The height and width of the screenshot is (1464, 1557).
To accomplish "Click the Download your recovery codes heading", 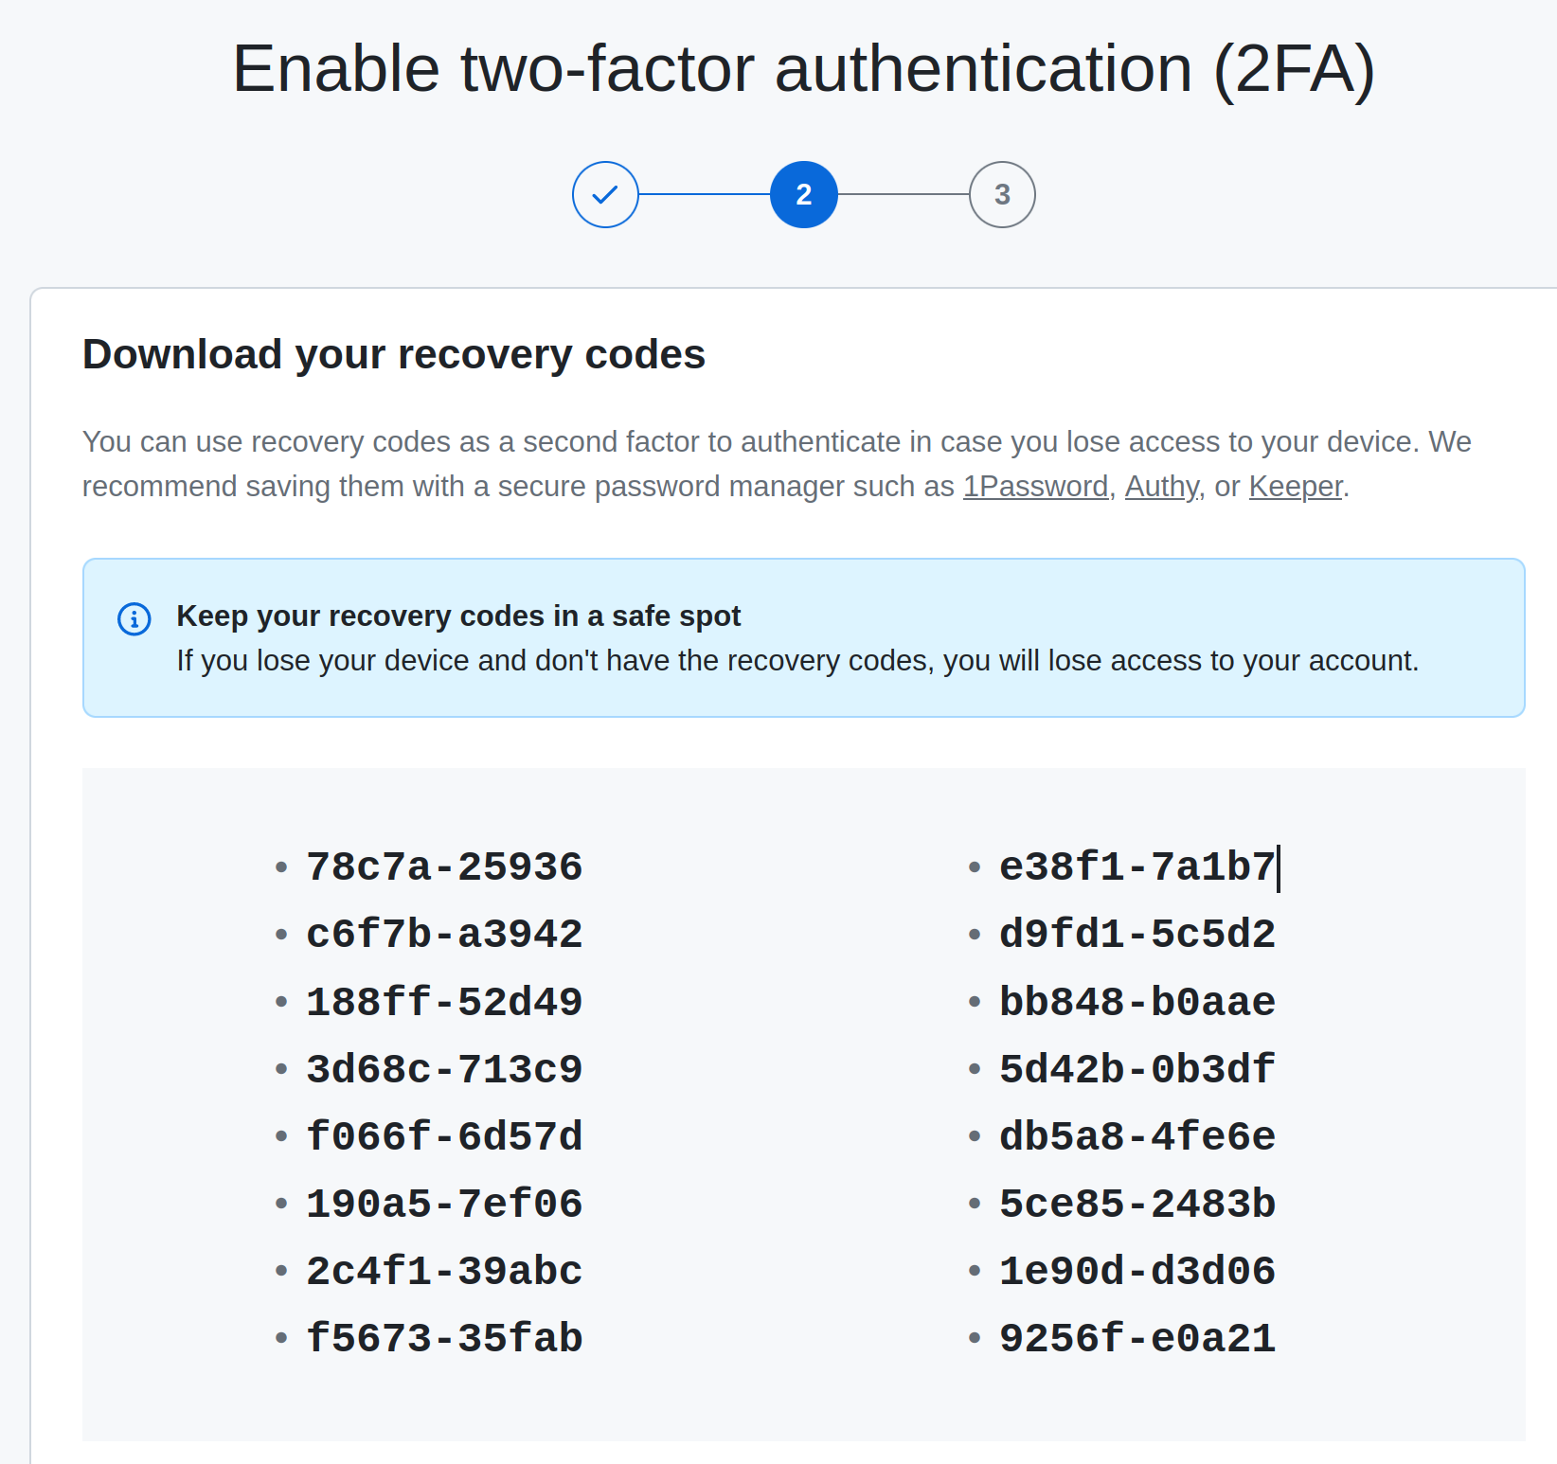I will click(394, 355).
